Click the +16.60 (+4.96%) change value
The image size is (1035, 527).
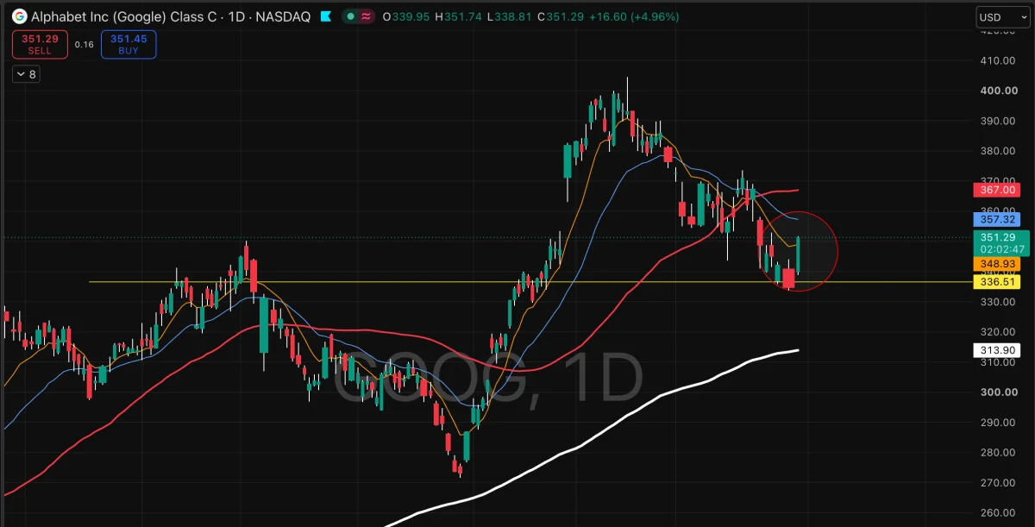point(634,16)
